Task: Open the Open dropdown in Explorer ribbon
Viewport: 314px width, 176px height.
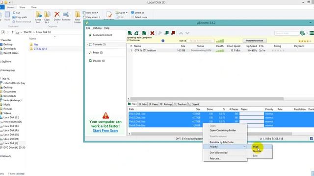Action: pyautogui.click(x=121, y=13)
